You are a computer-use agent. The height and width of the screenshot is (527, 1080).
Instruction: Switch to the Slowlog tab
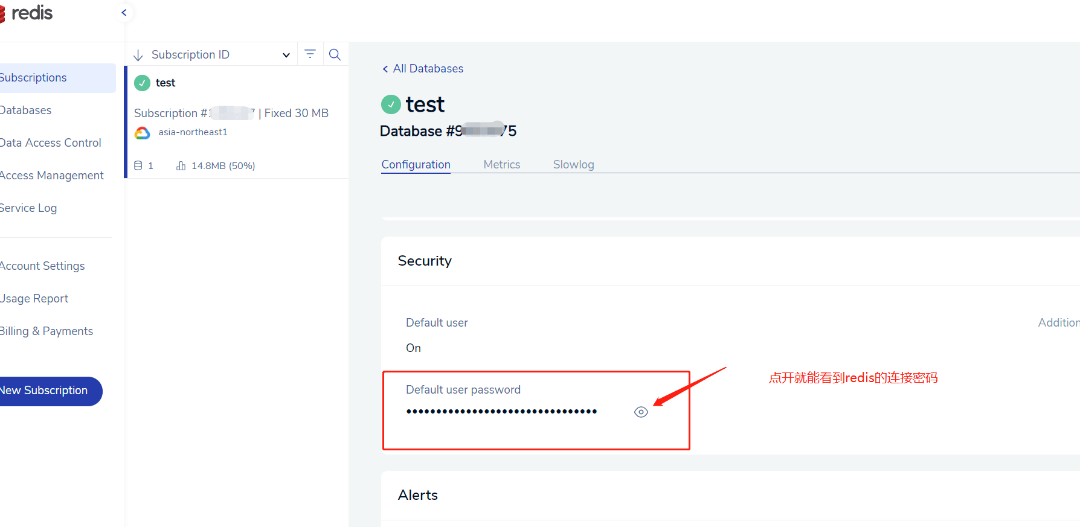tap(574, 165)
